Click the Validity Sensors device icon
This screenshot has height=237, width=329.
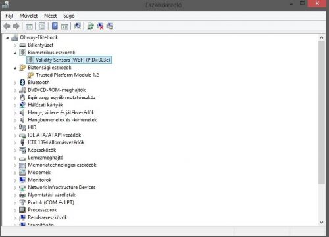[31, 60]
